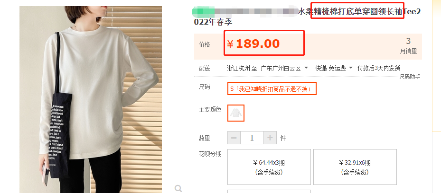Select the white shirt color swatch
Image resolution: width=441 pixels, height=193 pixels.
click(x=235, y=113)
